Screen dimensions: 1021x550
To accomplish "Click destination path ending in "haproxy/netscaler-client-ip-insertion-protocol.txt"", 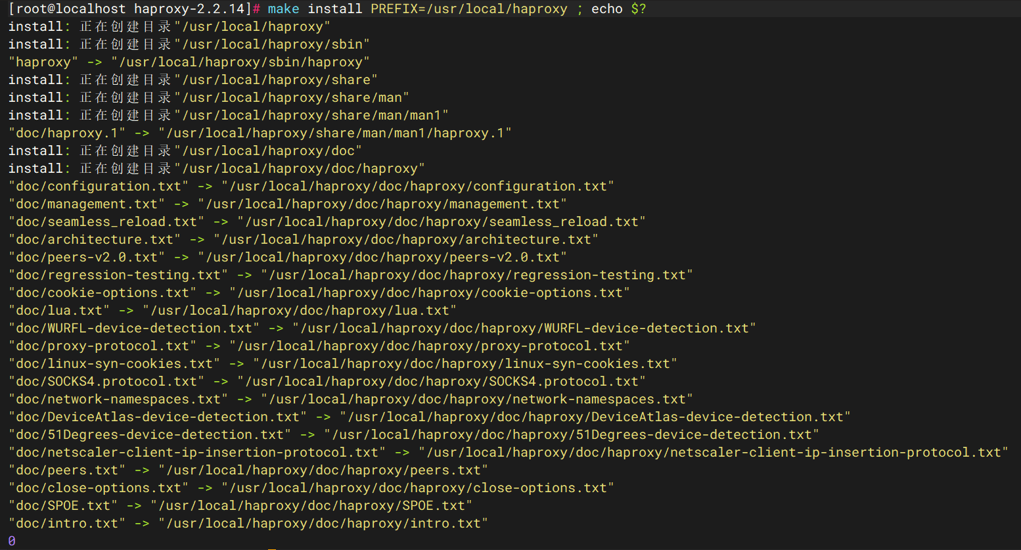I will click(x=714, y=453).
